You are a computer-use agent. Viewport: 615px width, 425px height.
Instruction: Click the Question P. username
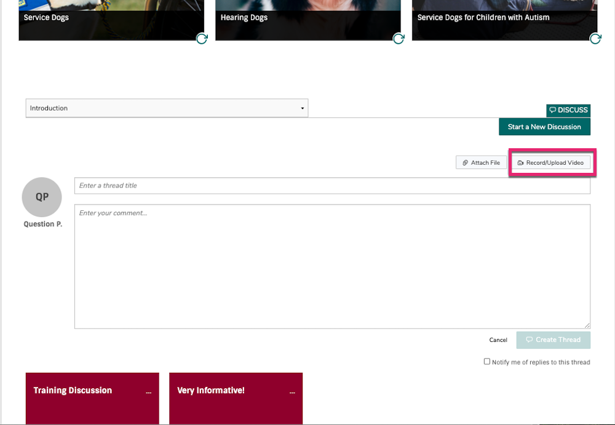pos(43,224)
